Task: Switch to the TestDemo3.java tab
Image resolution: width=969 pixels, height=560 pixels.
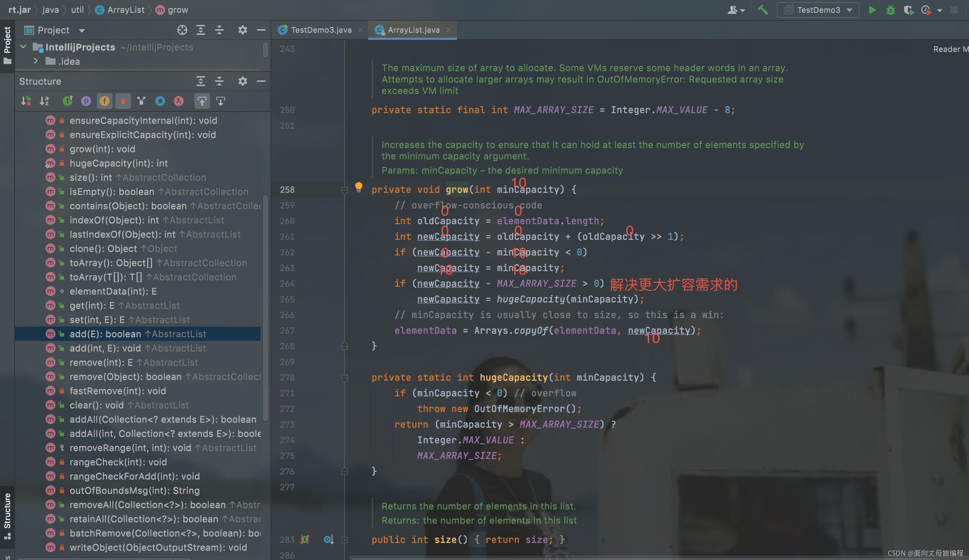Action: pyautogui.click(x=320, y=30)
